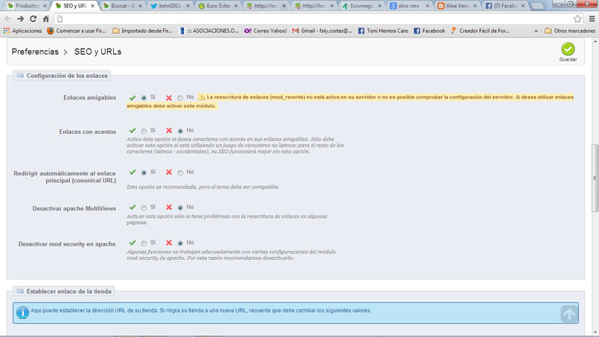Open the Otros marcadores bookmarks folder
The height and width of the screenshot is (337, 599).
(x=570, y=31)
